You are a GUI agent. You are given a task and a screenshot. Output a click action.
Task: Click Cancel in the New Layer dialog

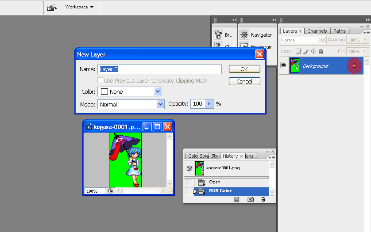pos(244,81)
